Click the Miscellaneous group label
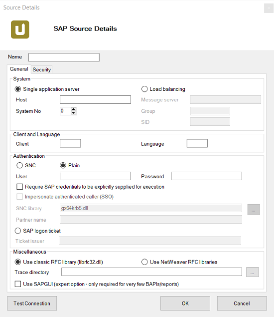 click(x=30, y=252)
